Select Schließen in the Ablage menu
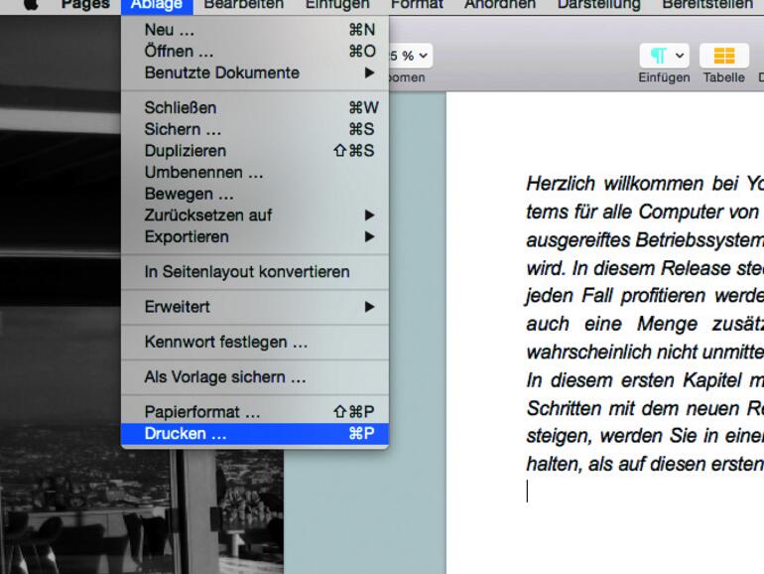The width and height of the screenshot is (764, 574). [255, 108]
